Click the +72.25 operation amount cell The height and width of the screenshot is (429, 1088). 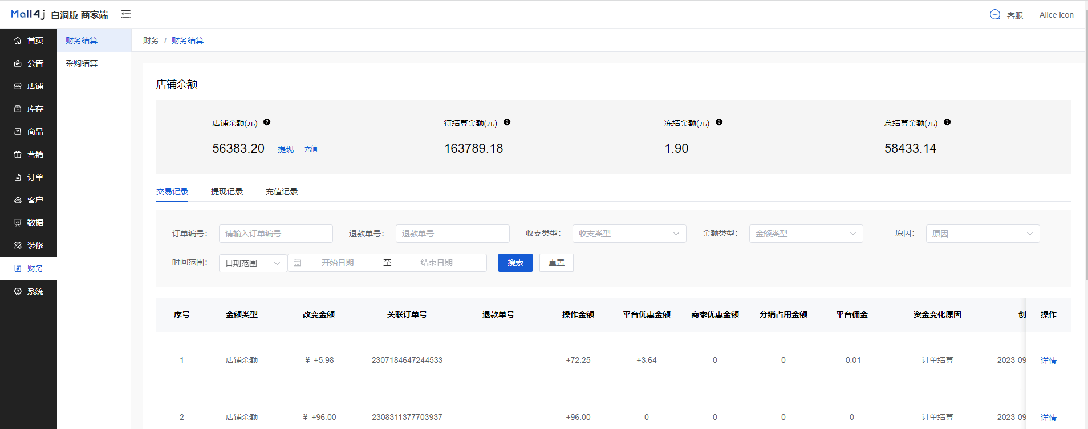[x=578, y=360]
